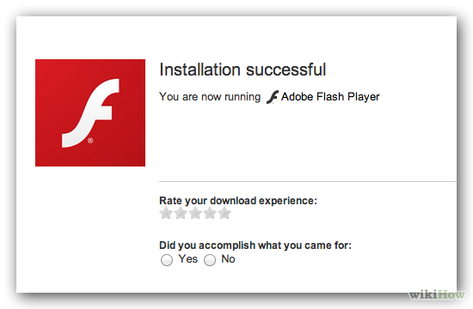Image resolution: width=473 pixels, height=309 pixels.
Task: Click the 'Rate your download experience' label
Action: pyautogui.click(x=238, y=201)
